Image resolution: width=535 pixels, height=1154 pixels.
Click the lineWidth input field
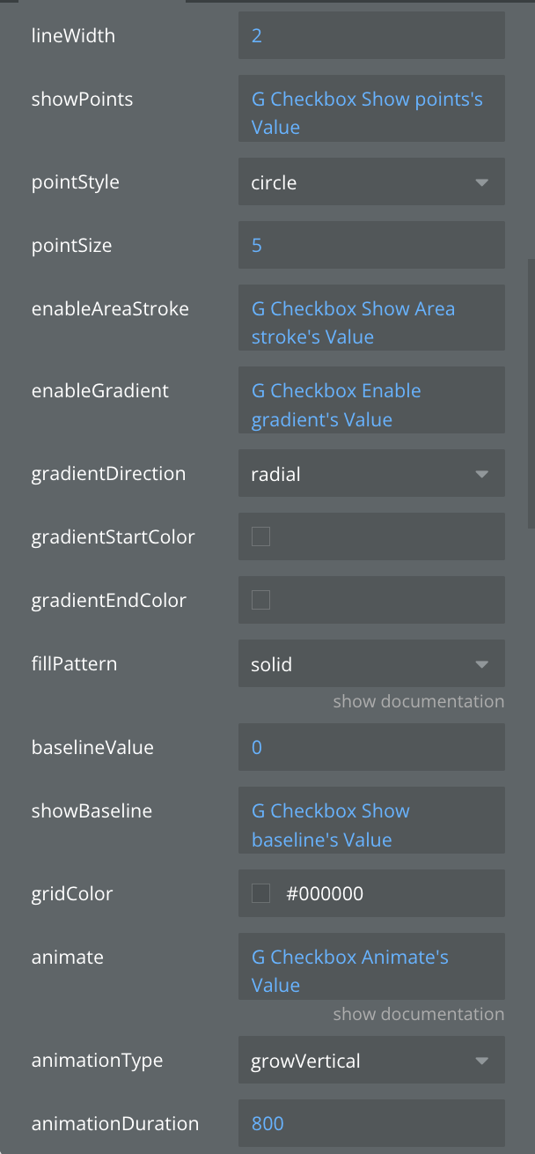tap(370, 36)
